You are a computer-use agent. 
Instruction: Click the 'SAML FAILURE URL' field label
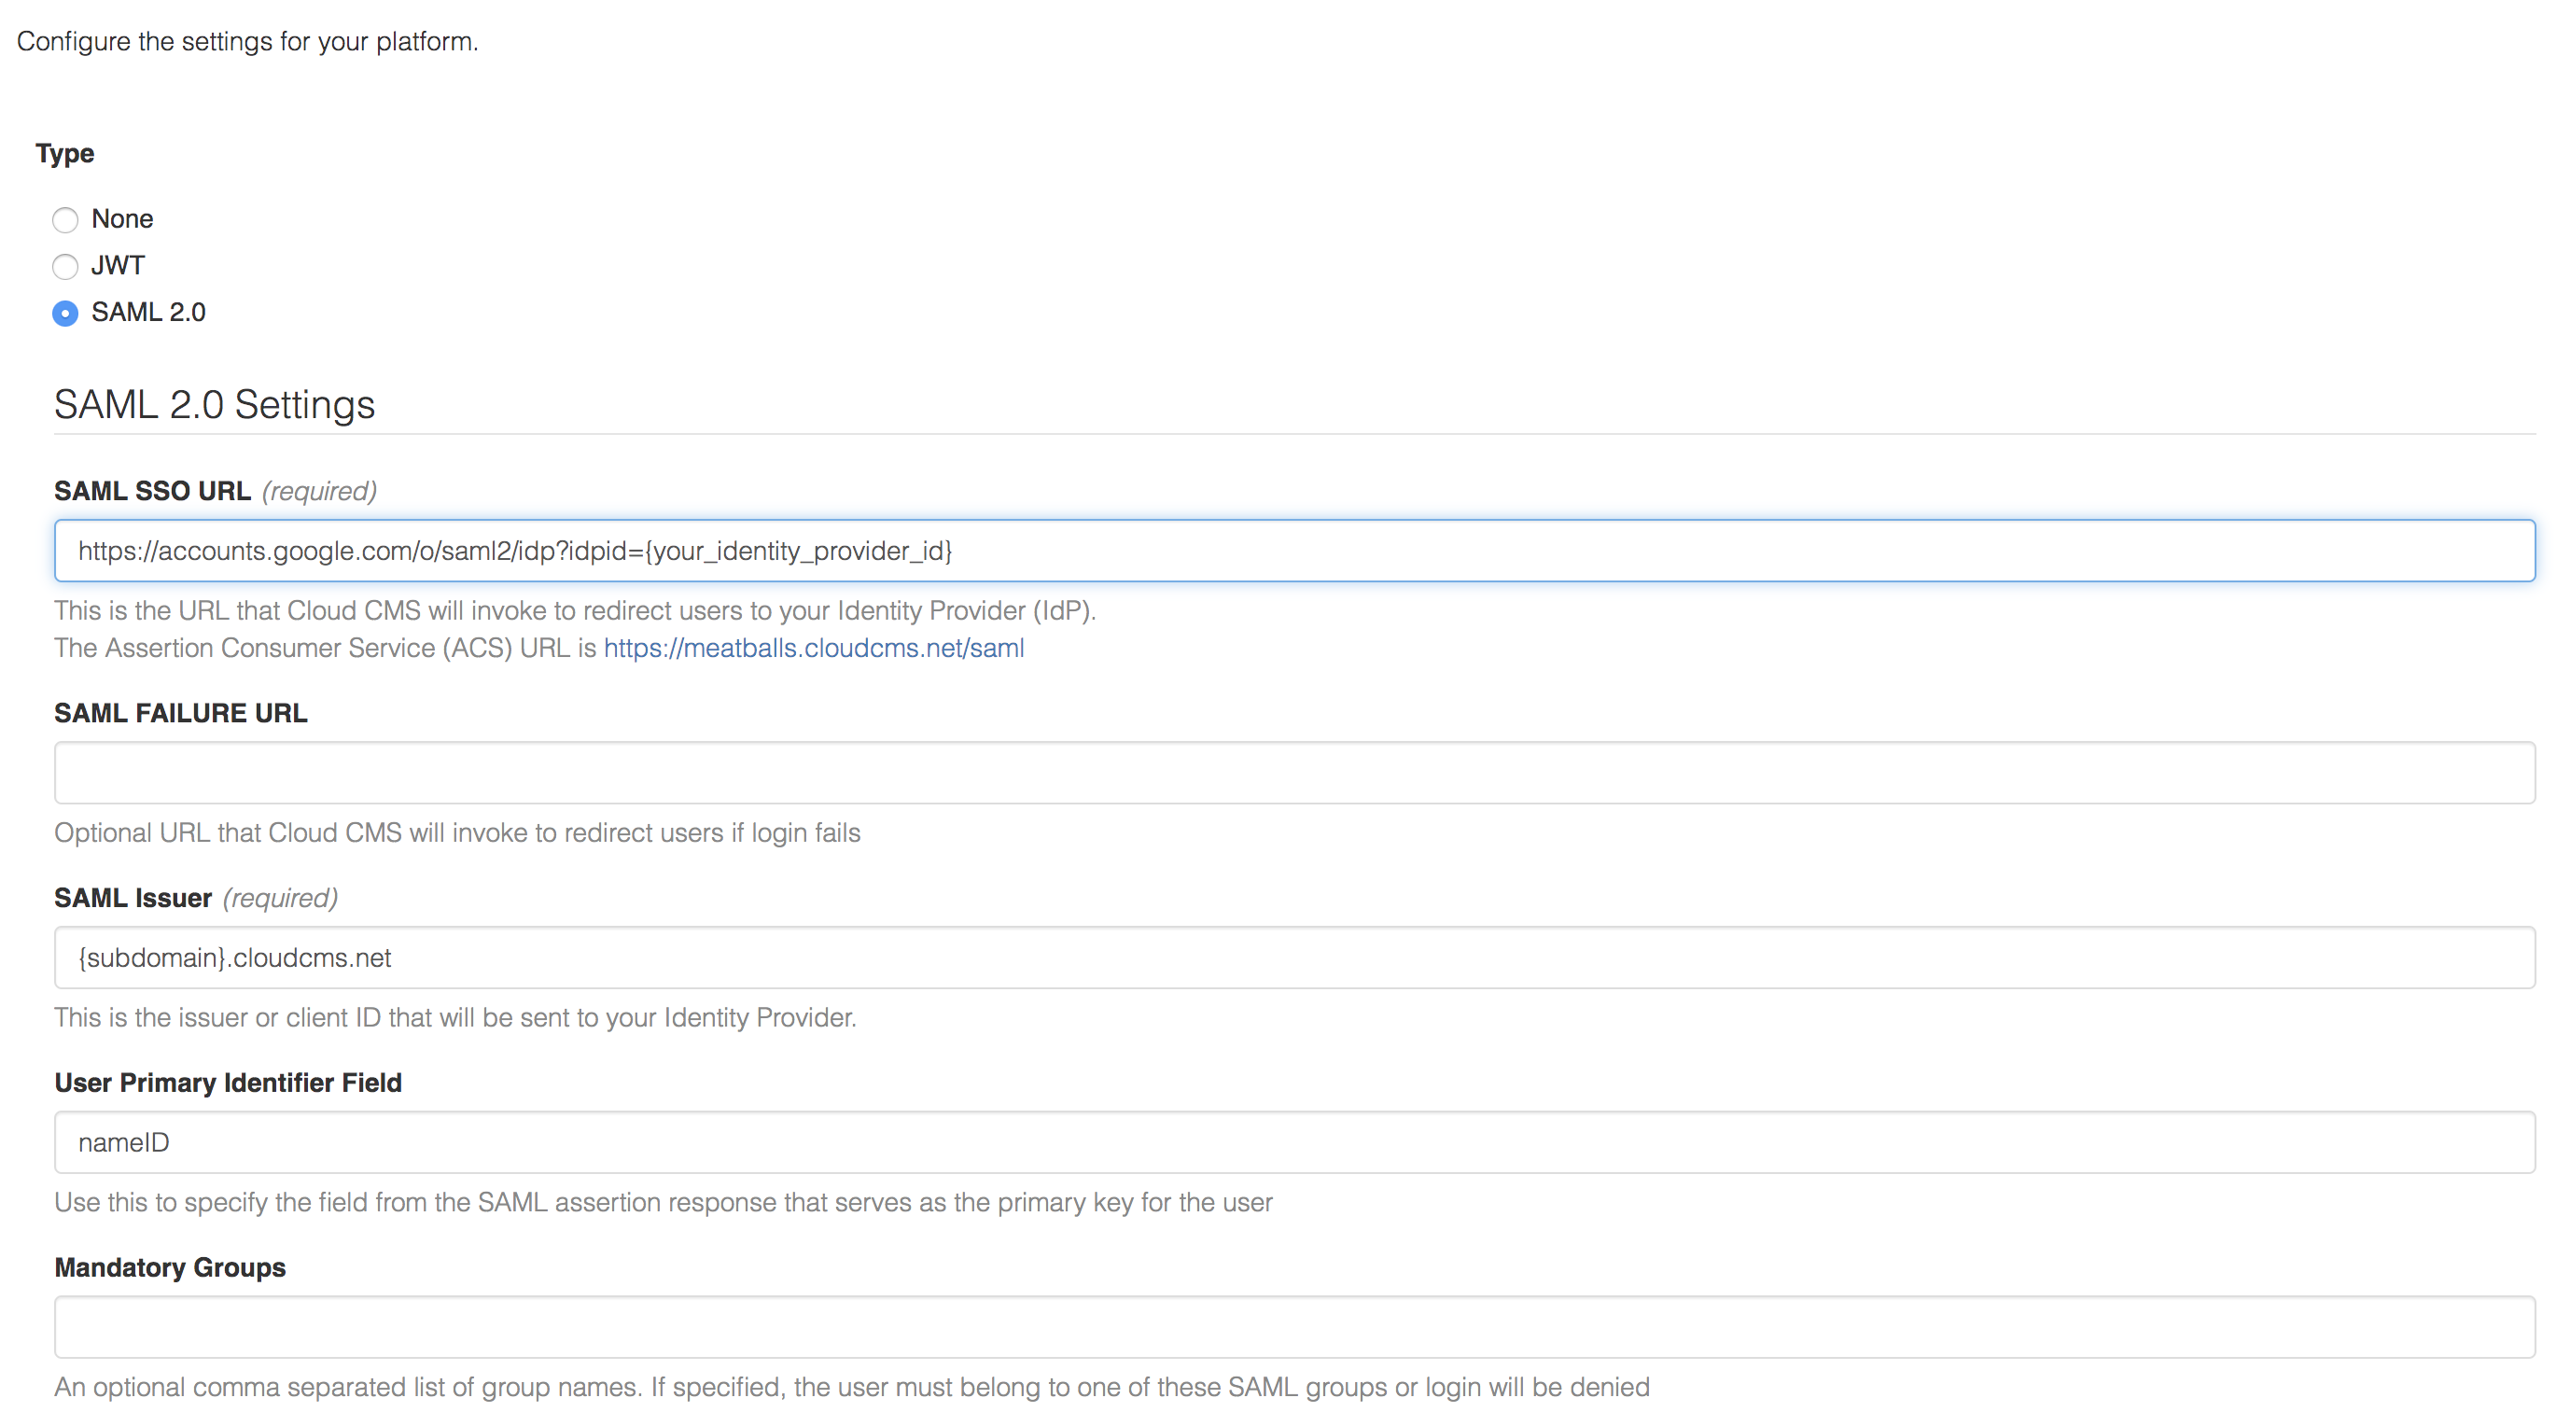pos(181,712)
